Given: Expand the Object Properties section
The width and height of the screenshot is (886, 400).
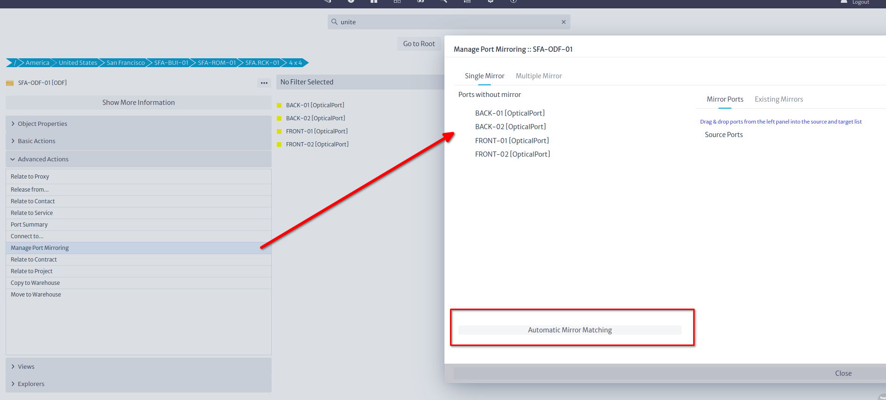Looking at the screenshot, I should point(42,124).
